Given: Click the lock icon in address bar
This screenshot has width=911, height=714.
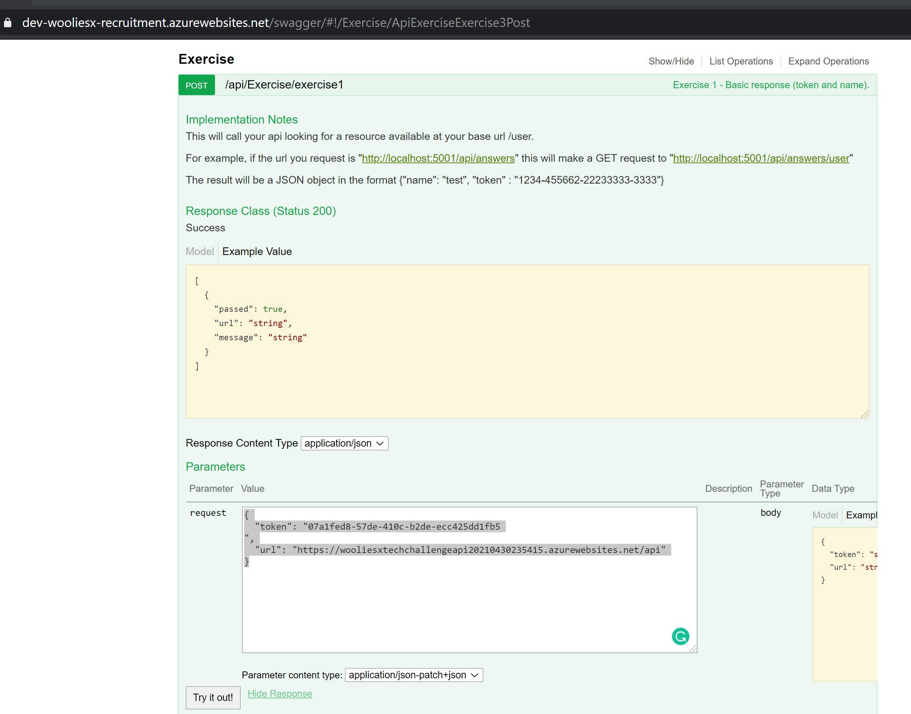Looking at the screenshot, I should click(8, 23).
